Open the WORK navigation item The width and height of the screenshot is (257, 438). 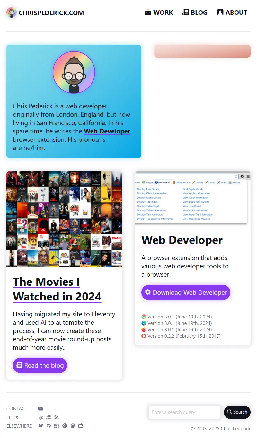pyautogui.click(x=159, y=13)
